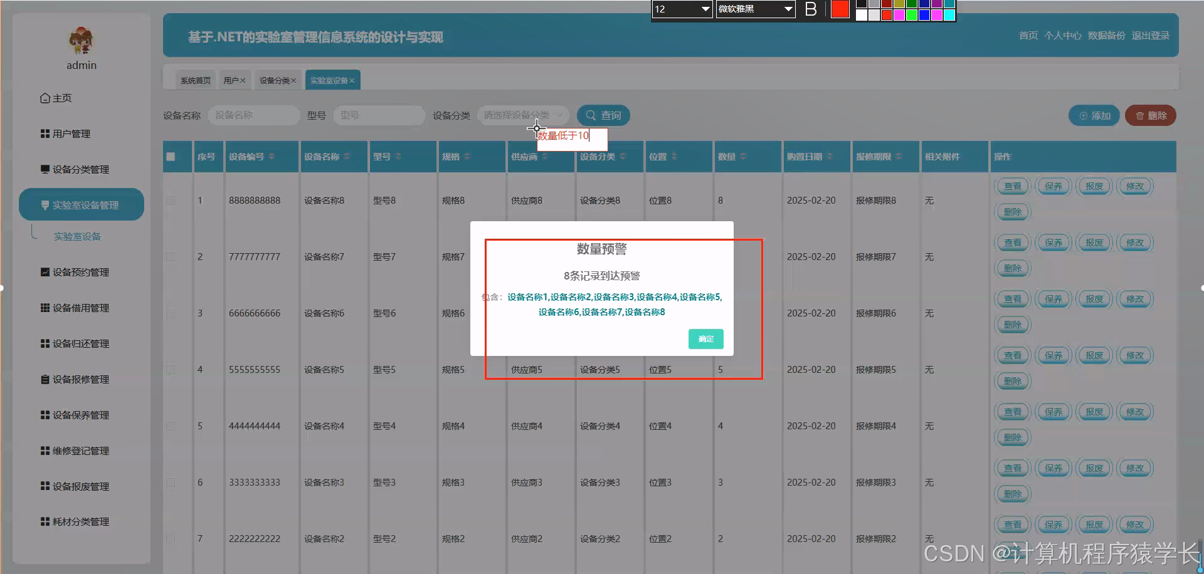The width and height of the screenshot is (1204, 574).
Task: Open 设备归还管理 sidebar menu
Action: coord(75,343)
